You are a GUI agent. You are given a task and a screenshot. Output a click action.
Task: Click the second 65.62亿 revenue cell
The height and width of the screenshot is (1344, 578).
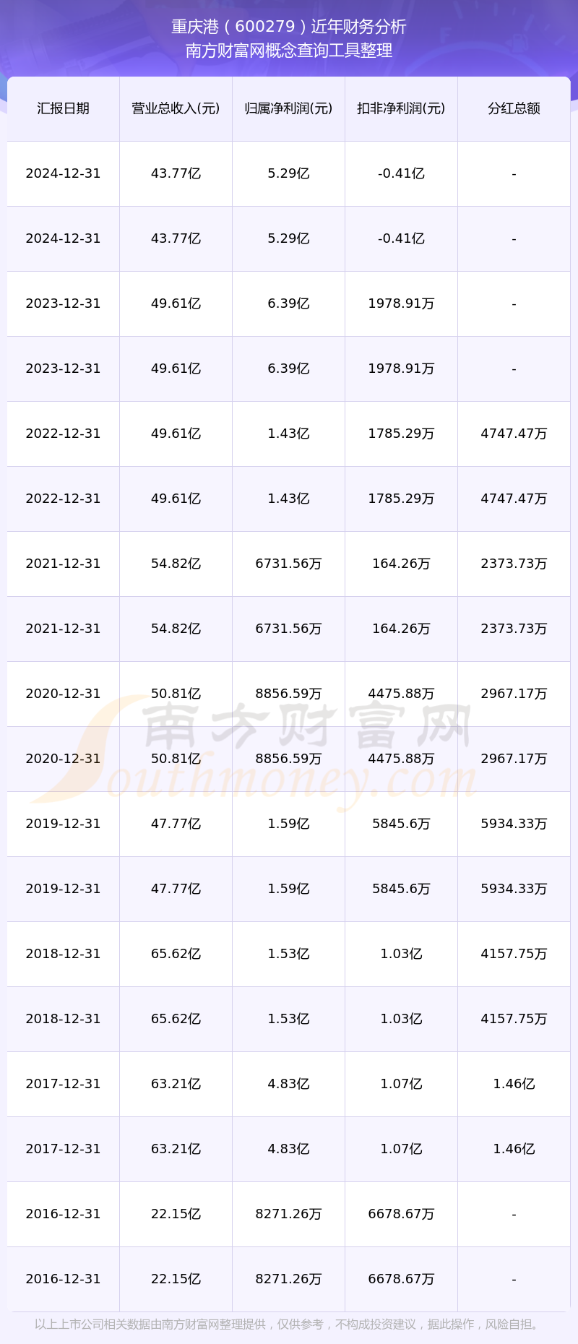tap(176, 1019)
